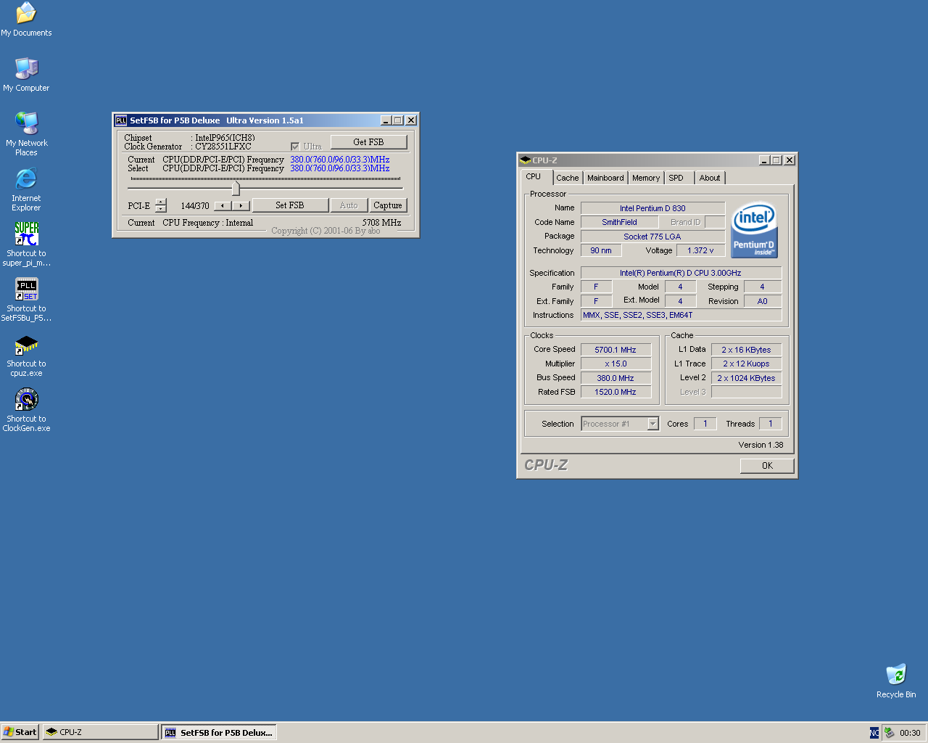Click the processor name Intel Pentium D 830
The height and width of the screenshot is (743, 928).
click(652, 208)
